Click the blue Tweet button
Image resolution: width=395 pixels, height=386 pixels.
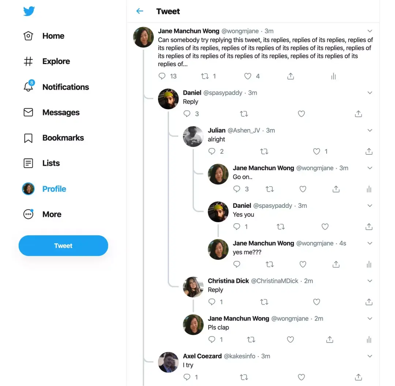pyautogui.click(x=63, y=246)
